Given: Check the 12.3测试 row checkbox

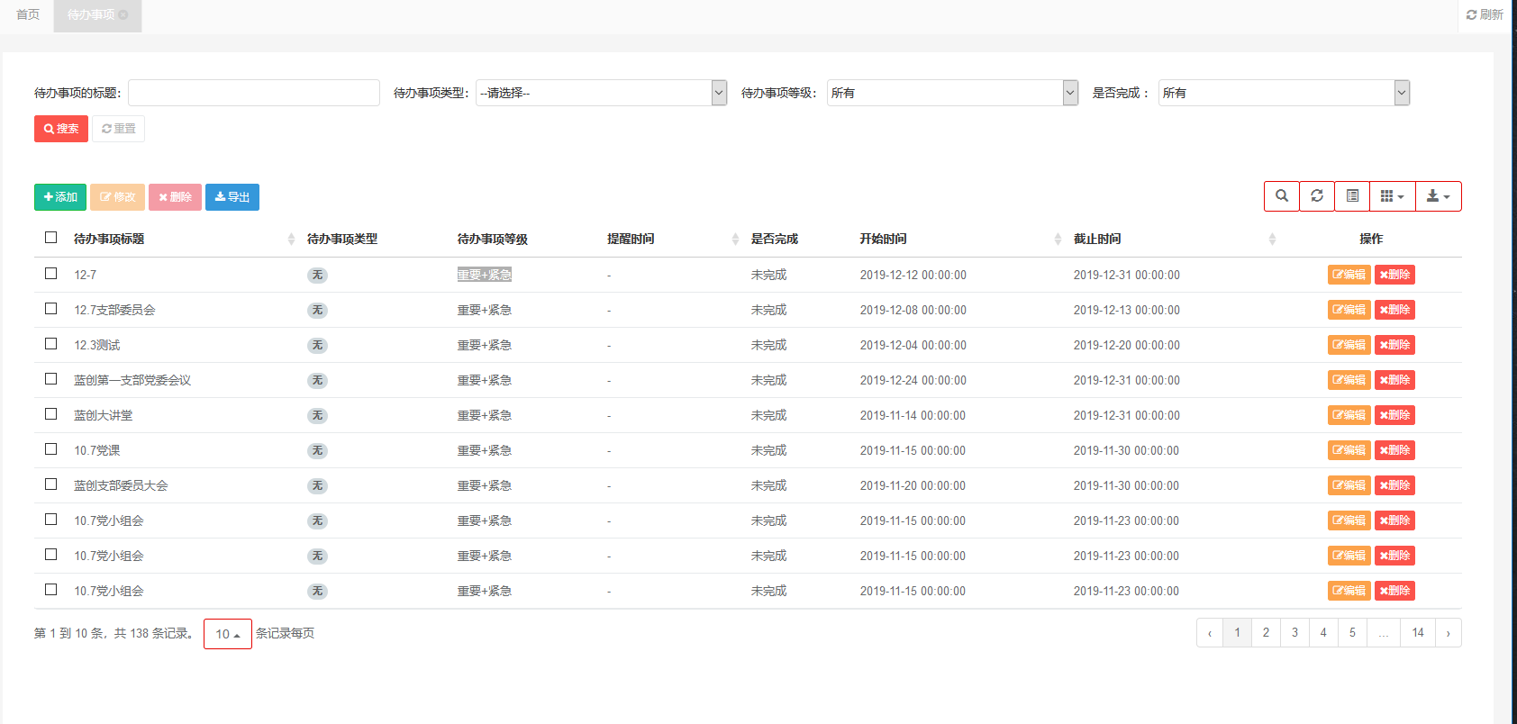Looking at the screenshot, I should pyautogui.click(x=51, y=344).
